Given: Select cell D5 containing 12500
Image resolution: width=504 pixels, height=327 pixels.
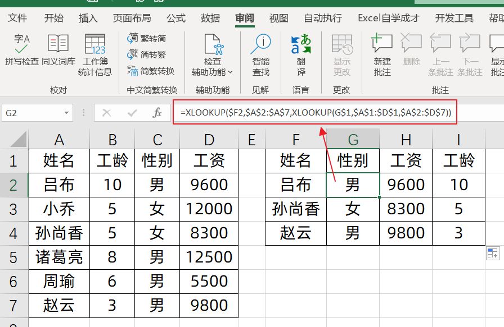Looking at the screenshot, I should coord(209,257).
